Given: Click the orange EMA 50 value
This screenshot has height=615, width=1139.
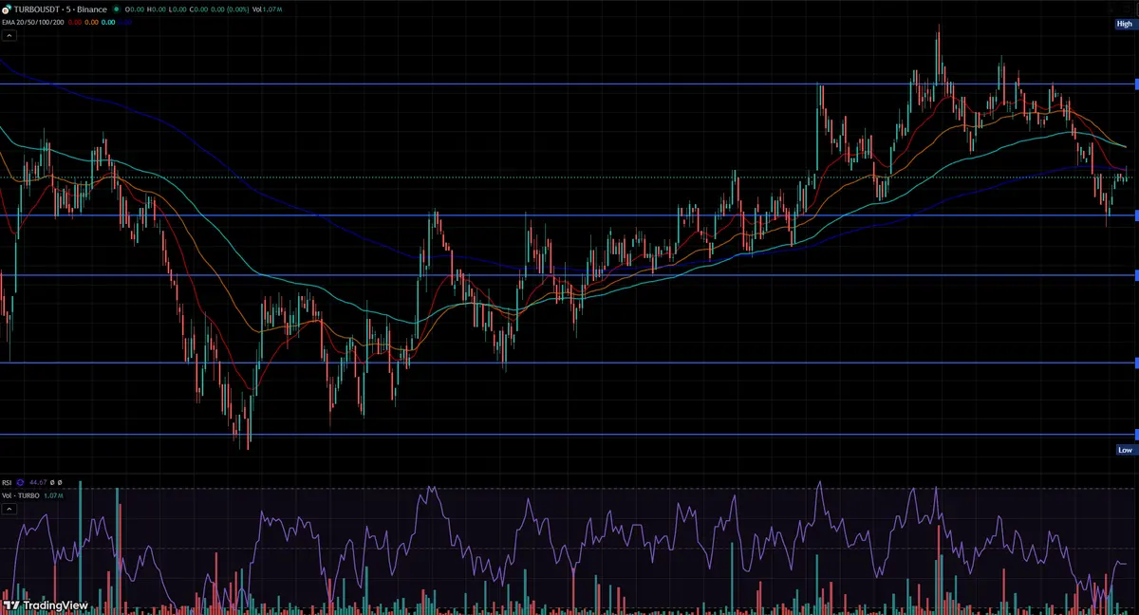Looking at the screenshot, I should (91, 22).
